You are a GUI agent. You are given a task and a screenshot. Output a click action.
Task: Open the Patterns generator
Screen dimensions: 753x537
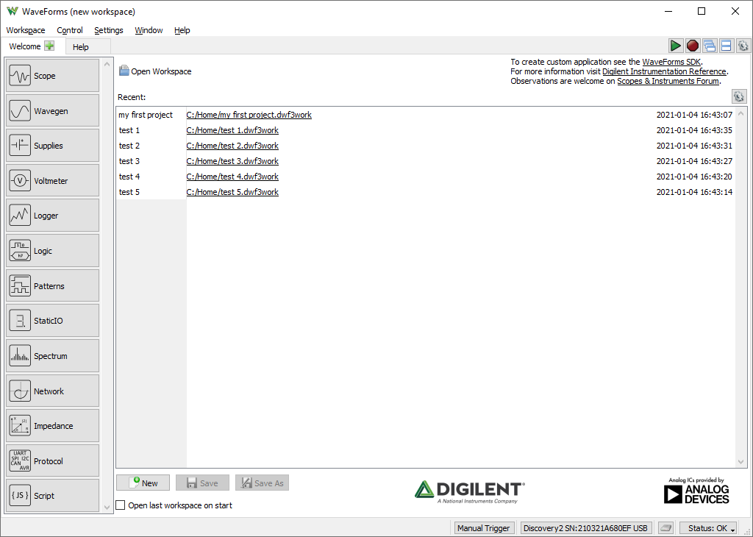click(x=52, y=286)
